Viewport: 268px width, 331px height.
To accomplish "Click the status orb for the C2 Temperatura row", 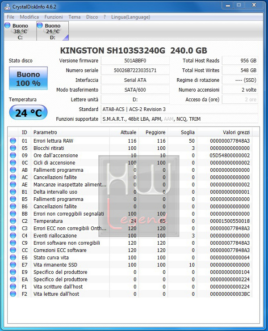I will pyautogui.click(x=13, y=221).
